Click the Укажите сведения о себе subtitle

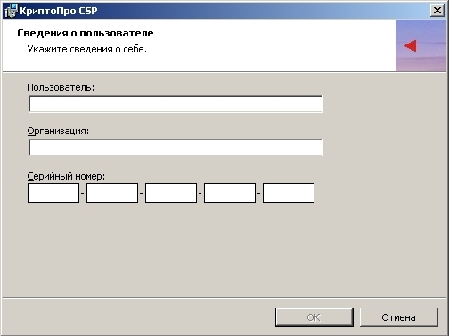87,49
